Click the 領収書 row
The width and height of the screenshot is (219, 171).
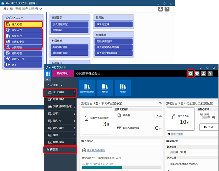[140, 116]
